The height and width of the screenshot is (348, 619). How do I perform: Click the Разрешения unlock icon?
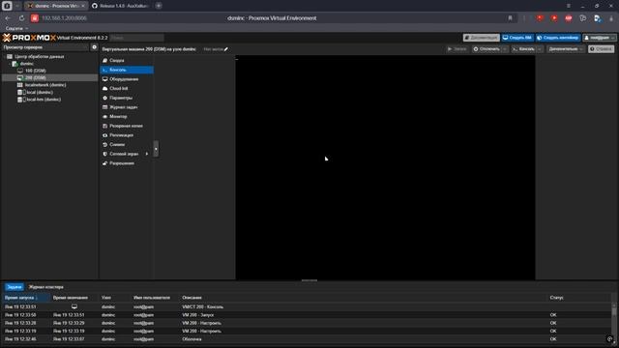[105, 163]
